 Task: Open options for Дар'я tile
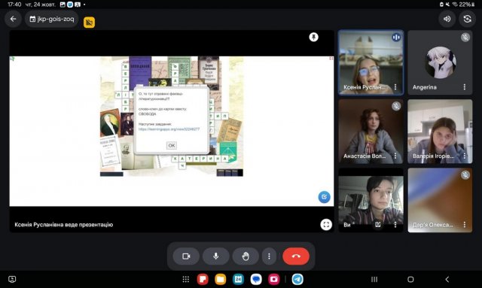pos(465,225)
